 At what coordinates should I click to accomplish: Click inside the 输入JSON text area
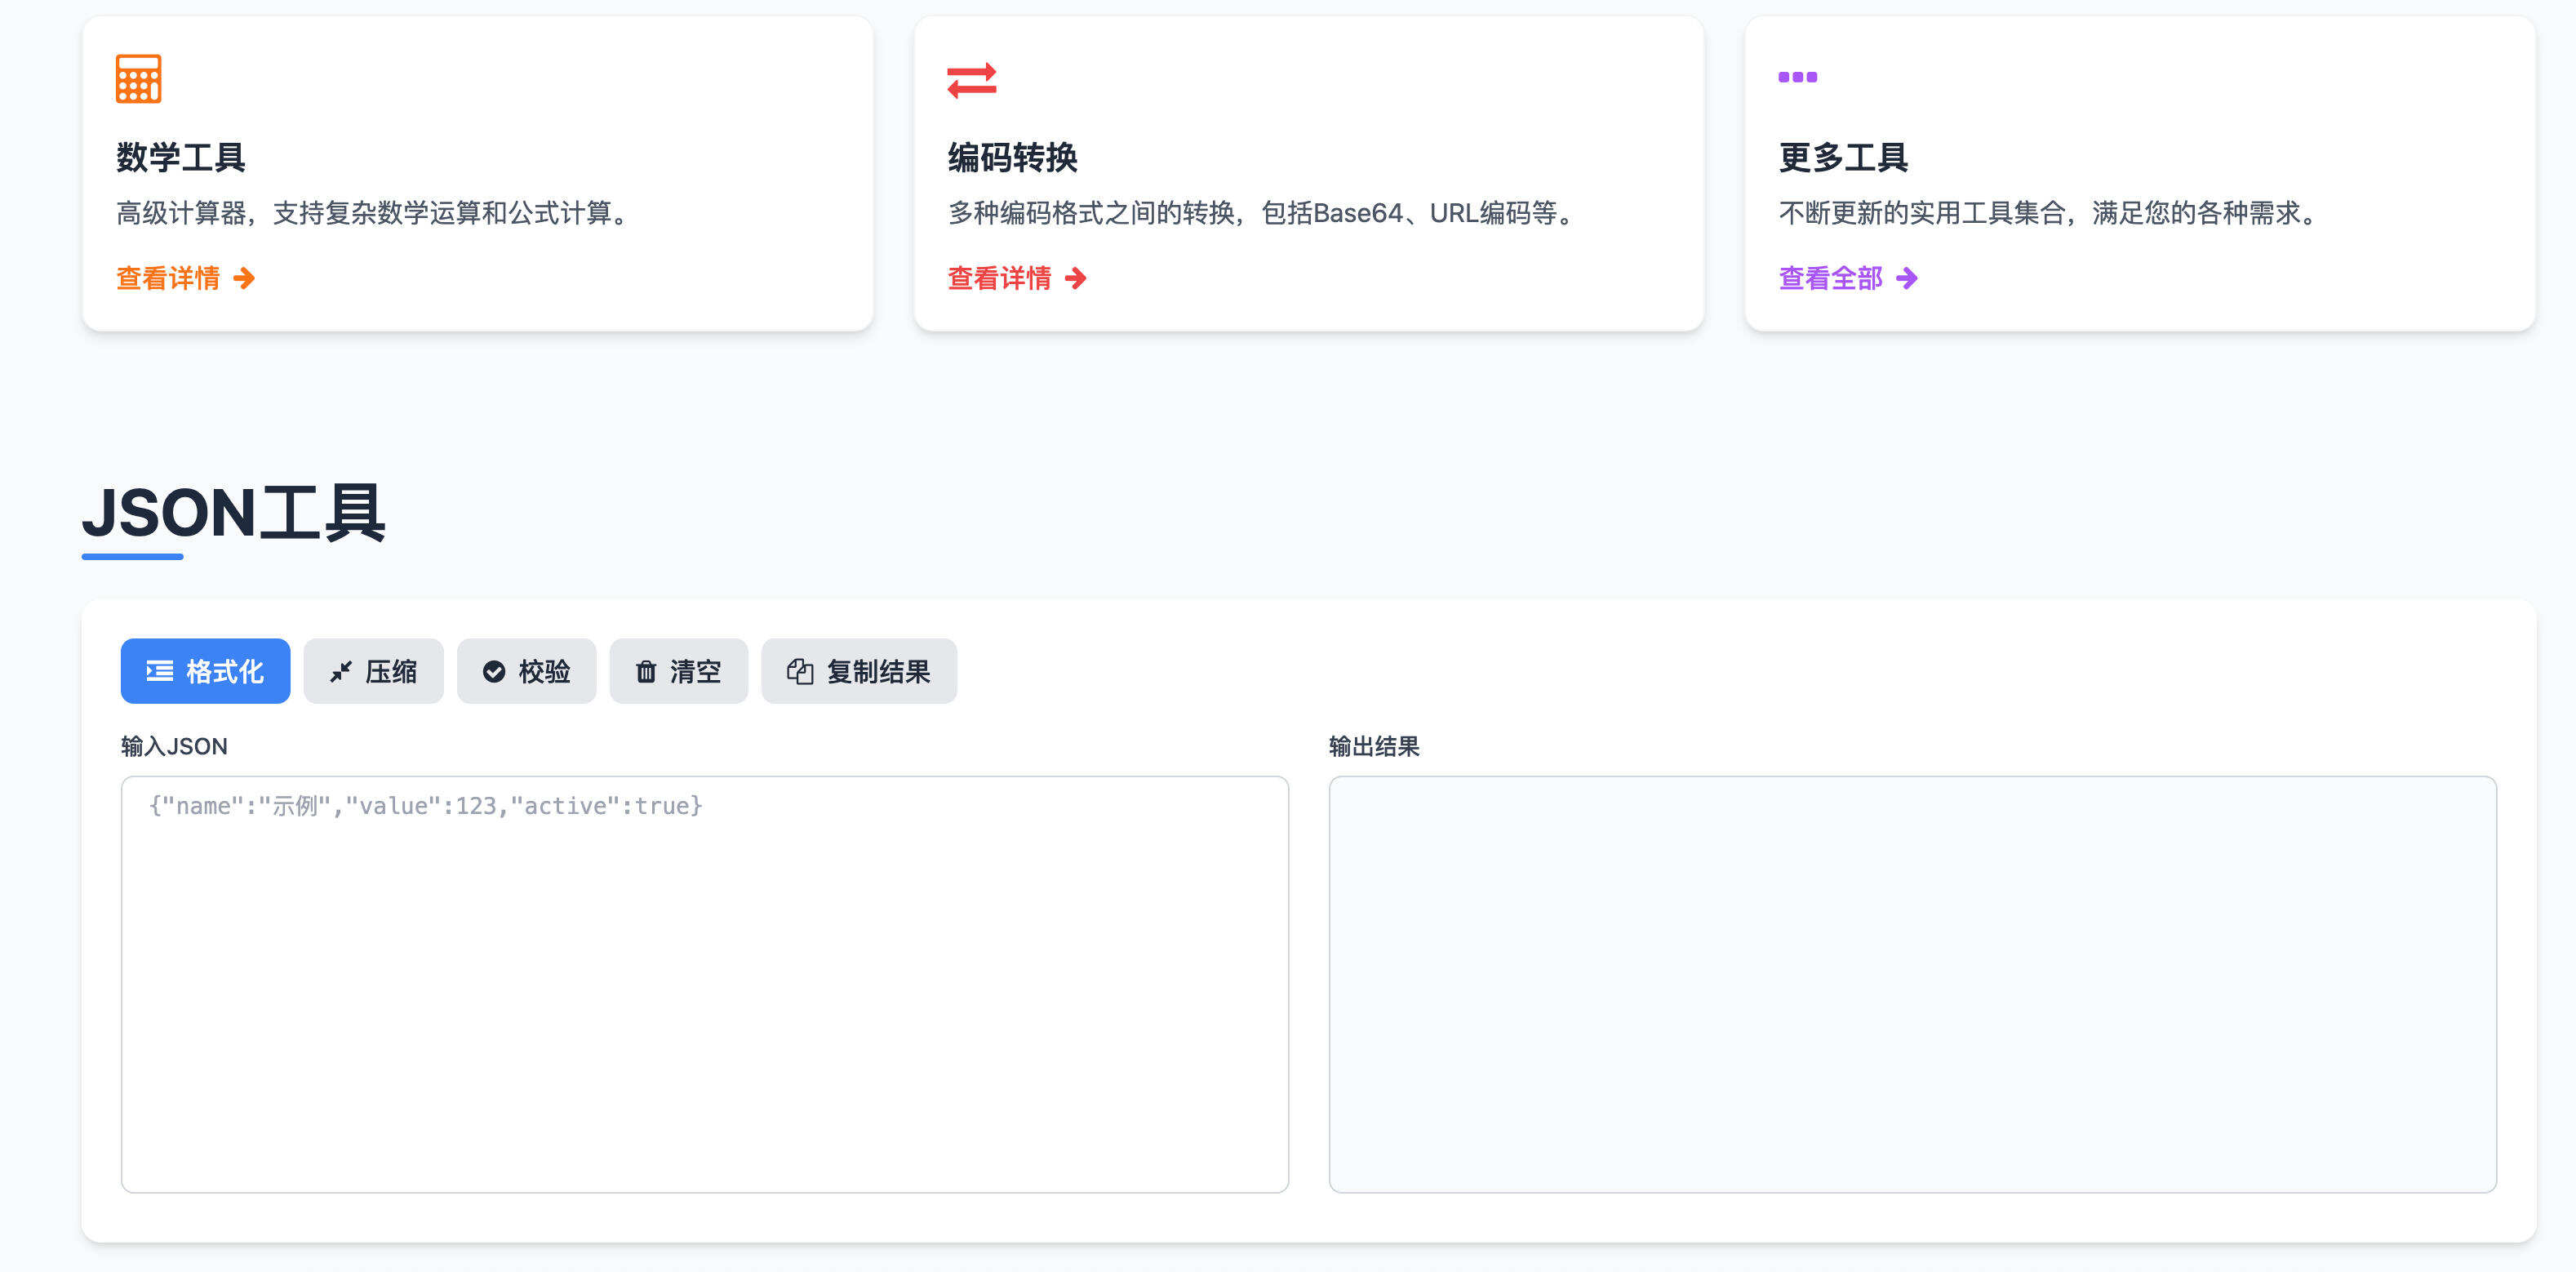(704, 985)
